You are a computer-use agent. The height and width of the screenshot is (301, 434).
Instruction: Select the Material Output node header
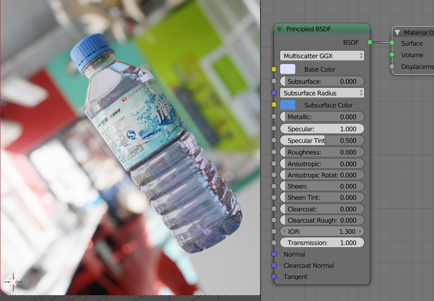coord(413,32)
